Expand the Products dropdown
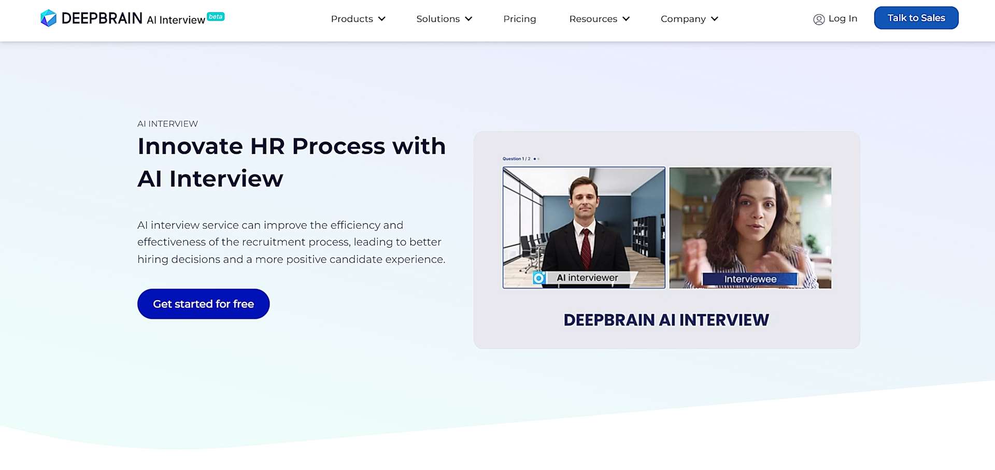Screen dimensions: 995x470 (x=358, y=19)
